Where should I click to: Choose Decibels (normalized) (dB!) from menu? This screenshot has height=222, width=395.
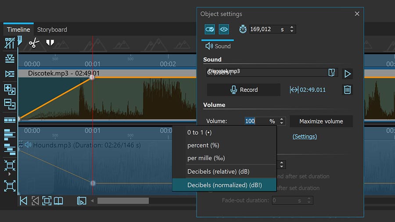click(x=224, y=185)
